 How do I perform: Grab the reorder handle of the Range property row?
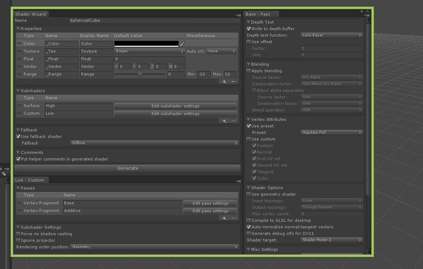(19, 74)
